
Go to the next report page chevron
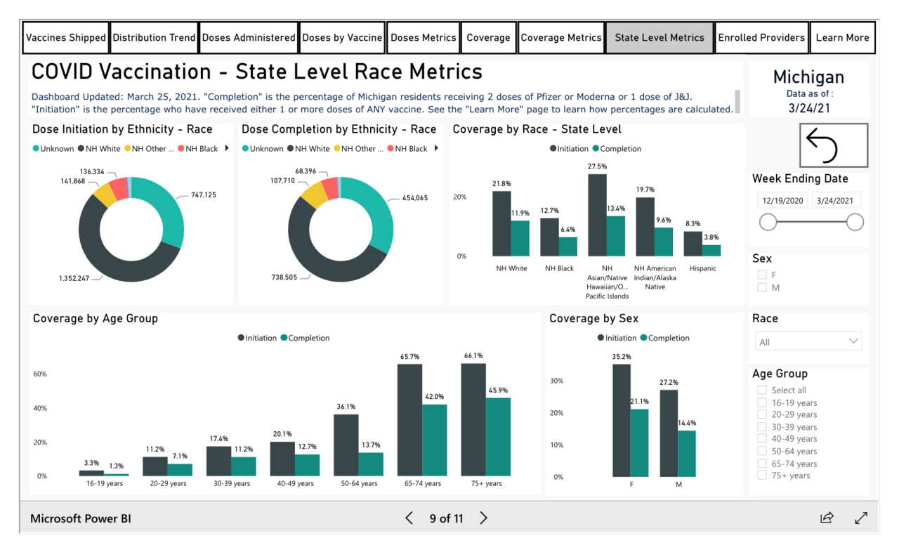pos(483,518)
